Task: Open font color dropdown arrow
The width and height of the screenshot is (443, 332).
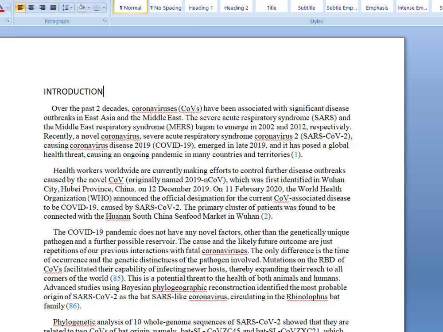Action: pyautogui.click(x=8, y=8)
